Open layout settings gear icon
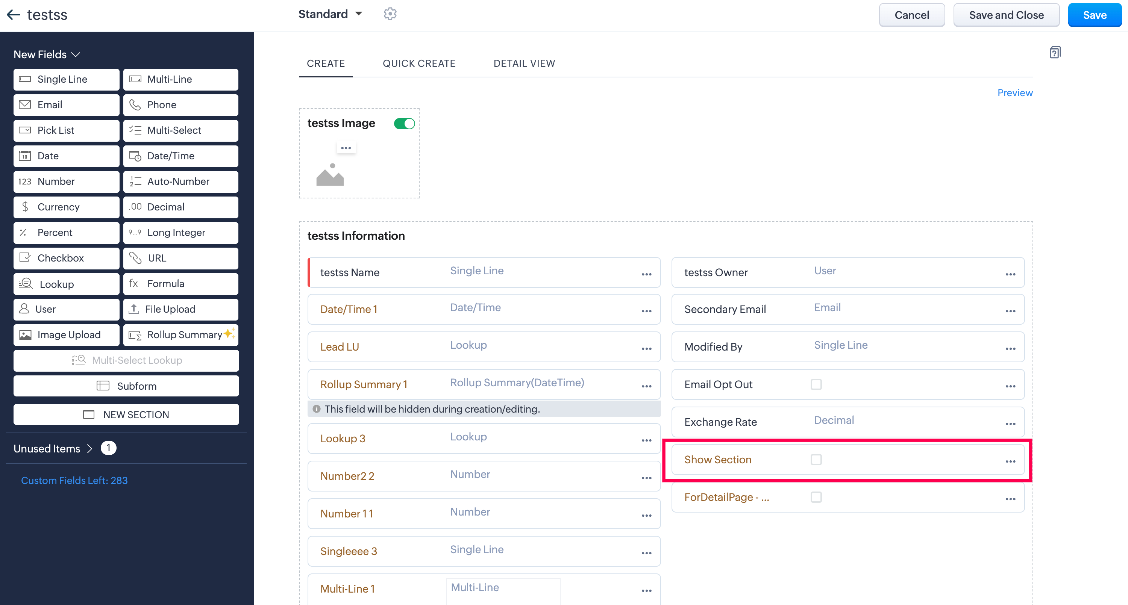The height and width of the screenshot is (605, 1128). click(390, 14)
